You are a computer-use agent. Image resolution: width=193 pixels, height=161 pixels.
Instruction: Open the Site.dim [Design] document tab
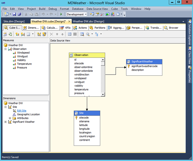pyautogui.click(x=14, y=21)
